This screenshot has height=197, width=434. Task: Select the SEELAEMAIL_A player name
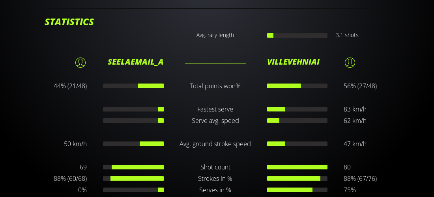(135, 62)
